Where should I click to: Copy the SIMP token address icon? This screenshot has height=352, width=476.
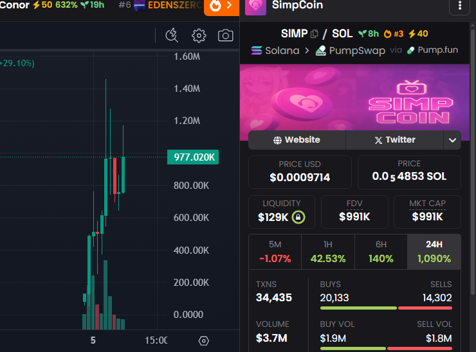[315, 33]
